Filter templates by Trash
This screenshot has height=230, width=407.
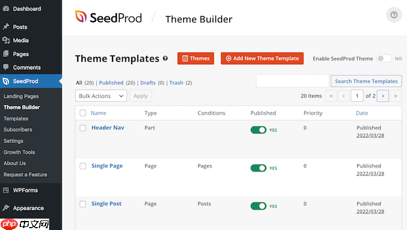click(176, 83)
